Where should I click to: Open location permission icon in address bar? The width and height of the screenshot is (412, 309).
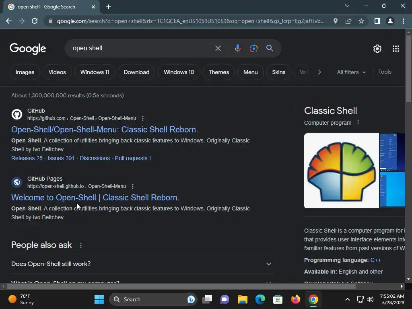335,21
